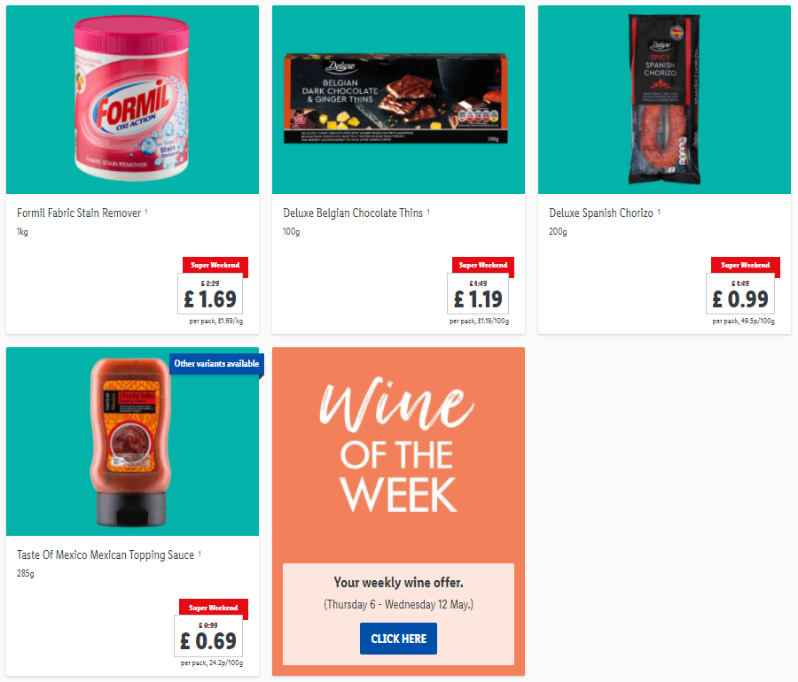Screen dimensions: 798x682
Task: Open the Formil Oxi Action product image
Action: pyautogui.click(x=132, y=99)
